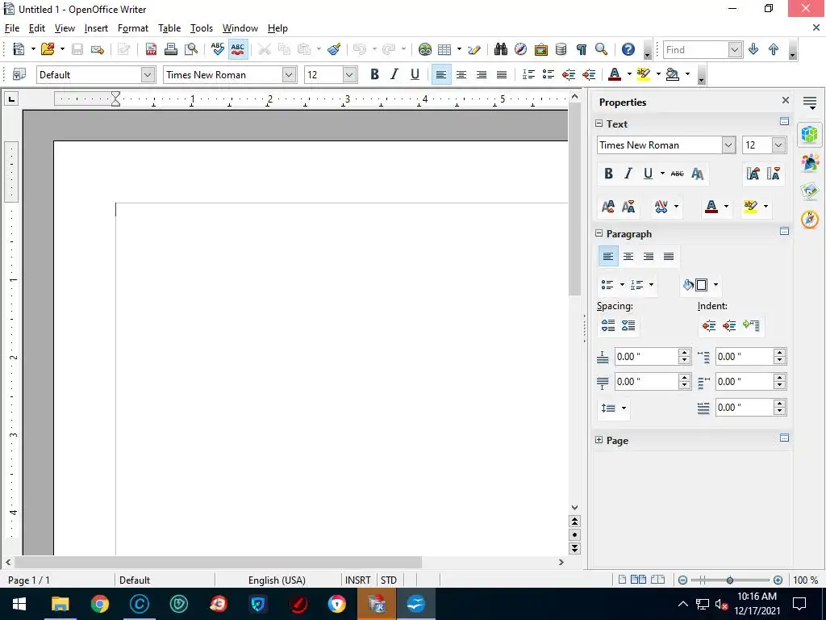The height and width of the screenshot is (620, 826).
Task: Open the toolbar Font Color dropdown arrow
Action: 629,74
